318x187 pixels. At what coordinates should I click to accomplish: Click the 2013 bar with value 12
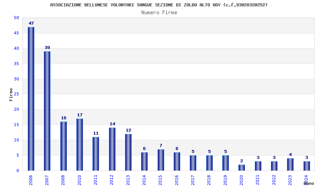point(128,152)
